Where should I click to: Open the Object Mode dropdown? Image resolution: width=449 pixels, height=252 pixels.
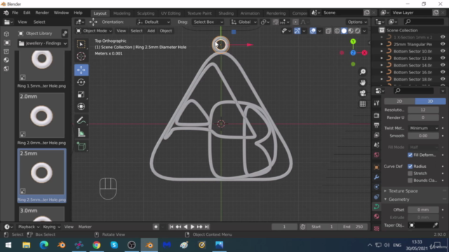(x=94, y=31)
